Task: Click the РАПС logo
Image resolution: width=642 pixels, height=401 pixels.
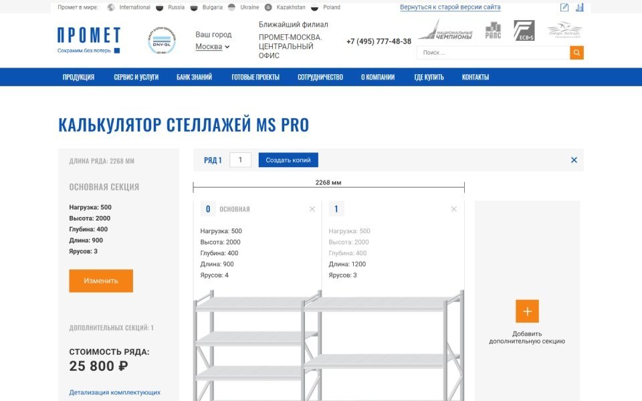Action: pyautogui.click(x=493, y=30)
